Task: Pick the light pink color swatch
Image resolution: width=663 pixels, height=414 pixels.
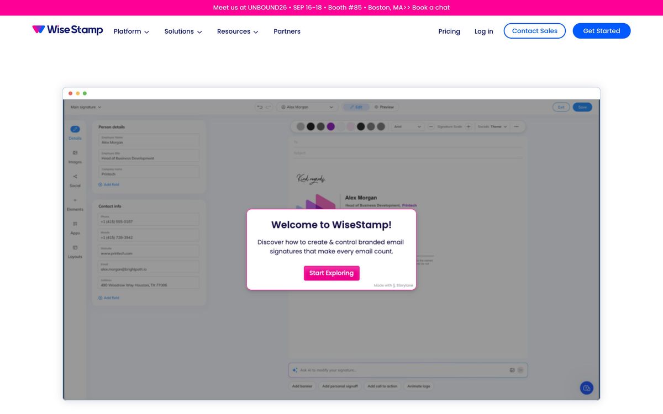Action: pos(350,126)
